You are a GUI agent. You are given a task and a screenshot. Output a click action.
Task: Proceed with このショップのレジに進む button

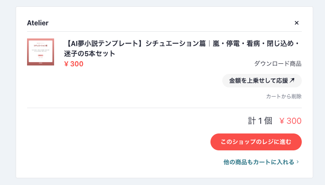click(256, 142)
